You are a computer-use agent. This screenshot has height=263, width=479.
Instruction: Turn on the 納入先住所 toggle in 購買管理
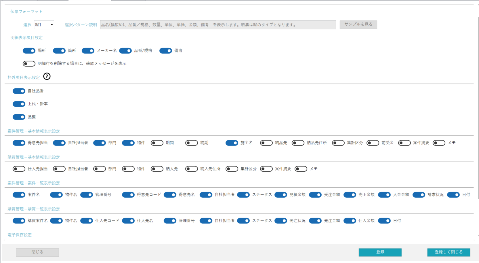coord(192,169)
